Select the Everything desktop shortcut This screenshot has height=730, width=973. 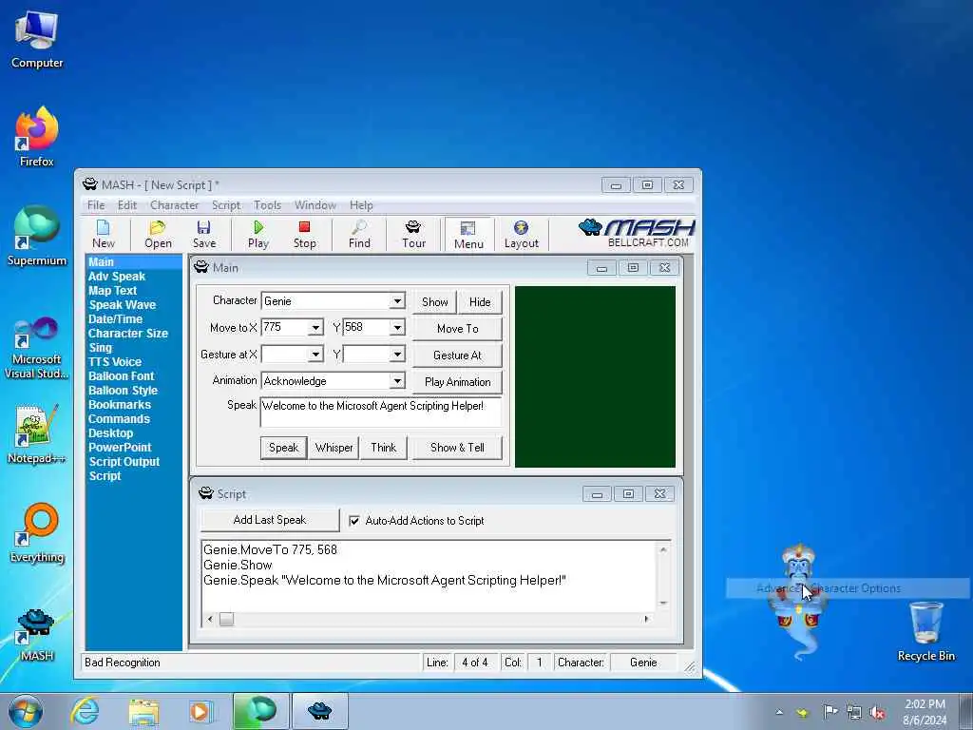[37, 533]
